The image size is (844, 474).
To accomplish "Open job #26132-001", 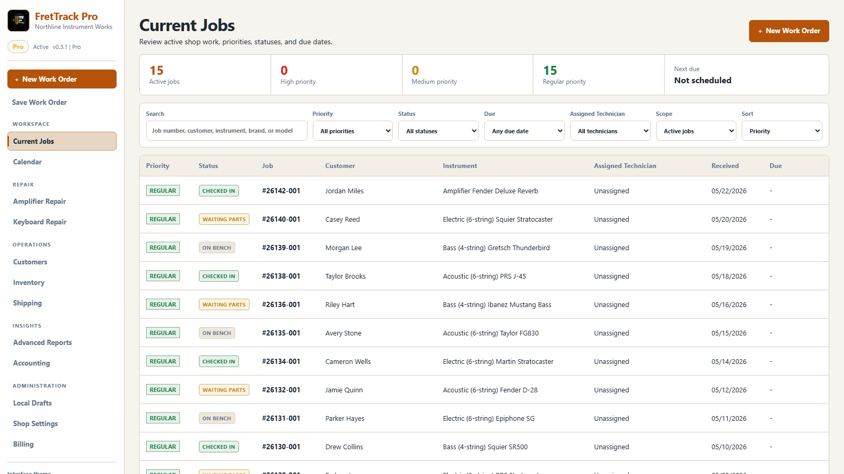I will 281,390.
